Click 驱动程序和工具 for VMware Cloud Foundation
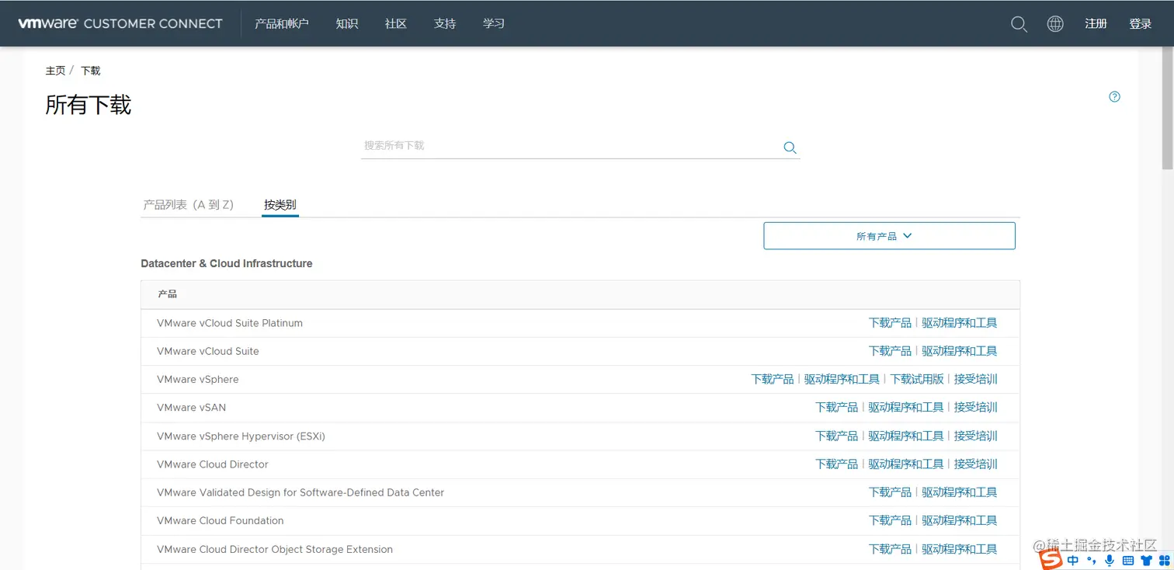1174x570 pixels. click(x=960, y=521)
